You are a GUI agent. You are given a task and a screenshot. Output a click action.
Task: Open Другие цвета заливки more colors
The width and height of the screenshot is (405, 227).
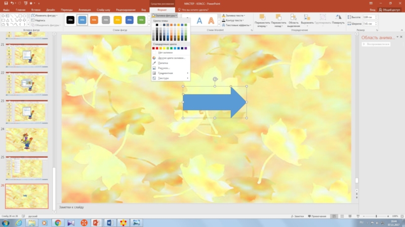pos(171,58)
